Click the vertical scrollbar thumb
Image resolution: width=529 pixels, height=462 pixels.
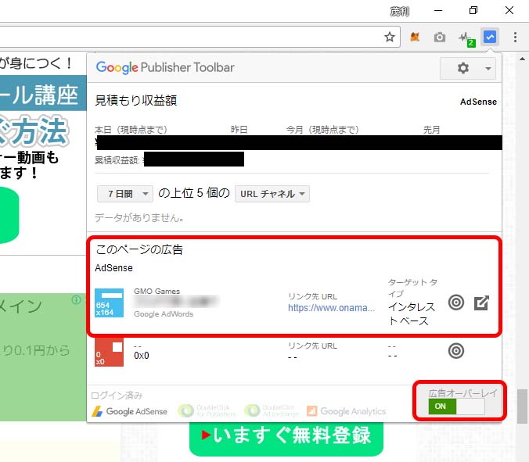pyautogui.click(x=522, y=406)
